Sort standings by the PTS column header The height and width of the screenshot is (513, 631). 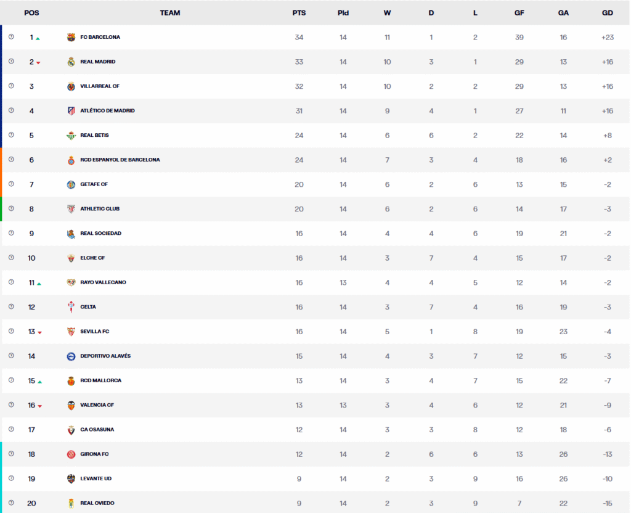(299, 12)
